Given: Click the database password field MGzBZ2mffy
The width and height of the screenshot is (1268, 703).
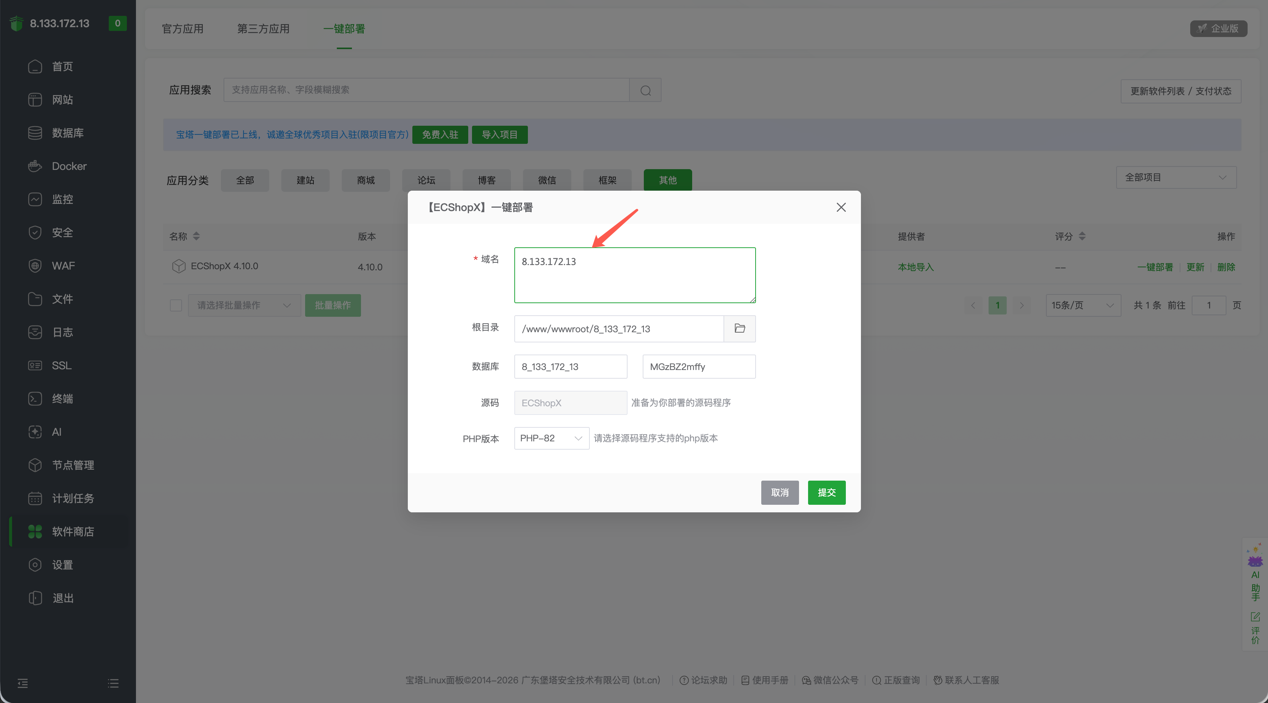Looking at the screenshot, I should pyautogui.click(x=699, y=366).
